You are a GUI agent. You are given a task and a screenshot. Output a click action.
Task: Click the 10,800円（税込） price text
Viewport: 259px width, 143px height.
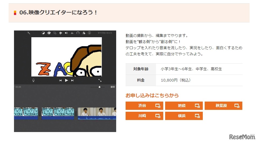pos(176,80)
